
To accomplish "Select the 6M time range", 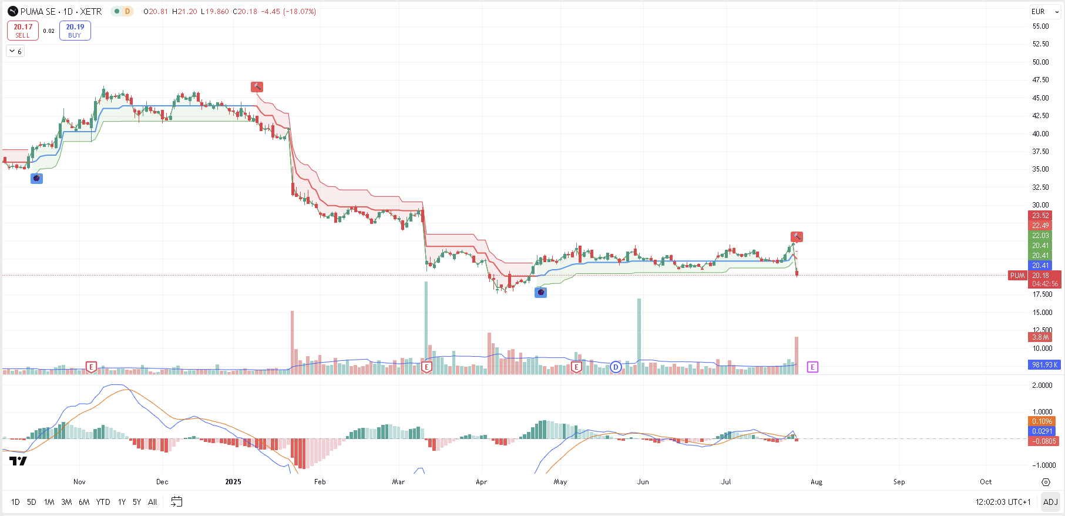I will click(x=84, y=502).
